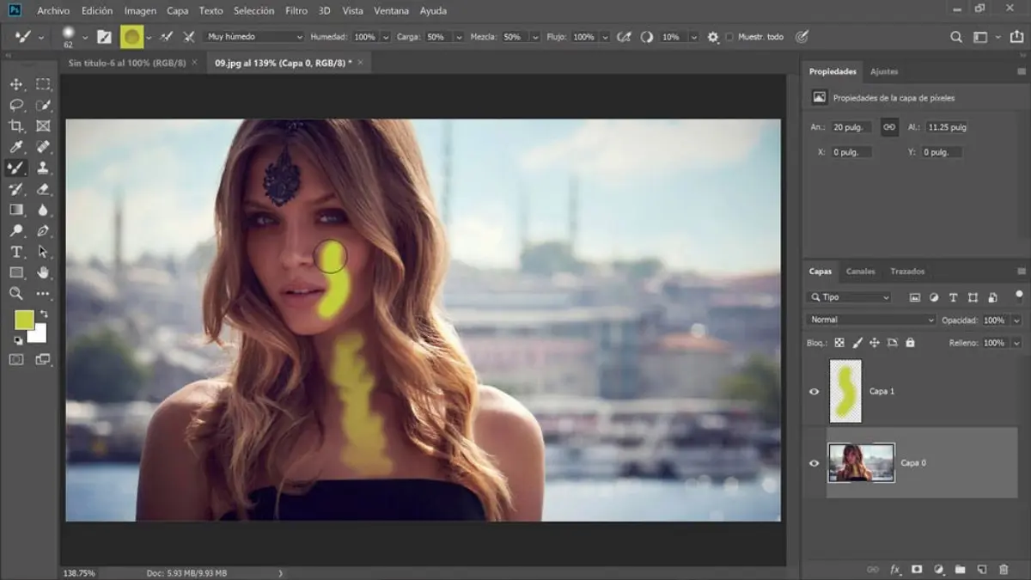
Task: Switch to the Canales tab
Action: coord(860,272)
